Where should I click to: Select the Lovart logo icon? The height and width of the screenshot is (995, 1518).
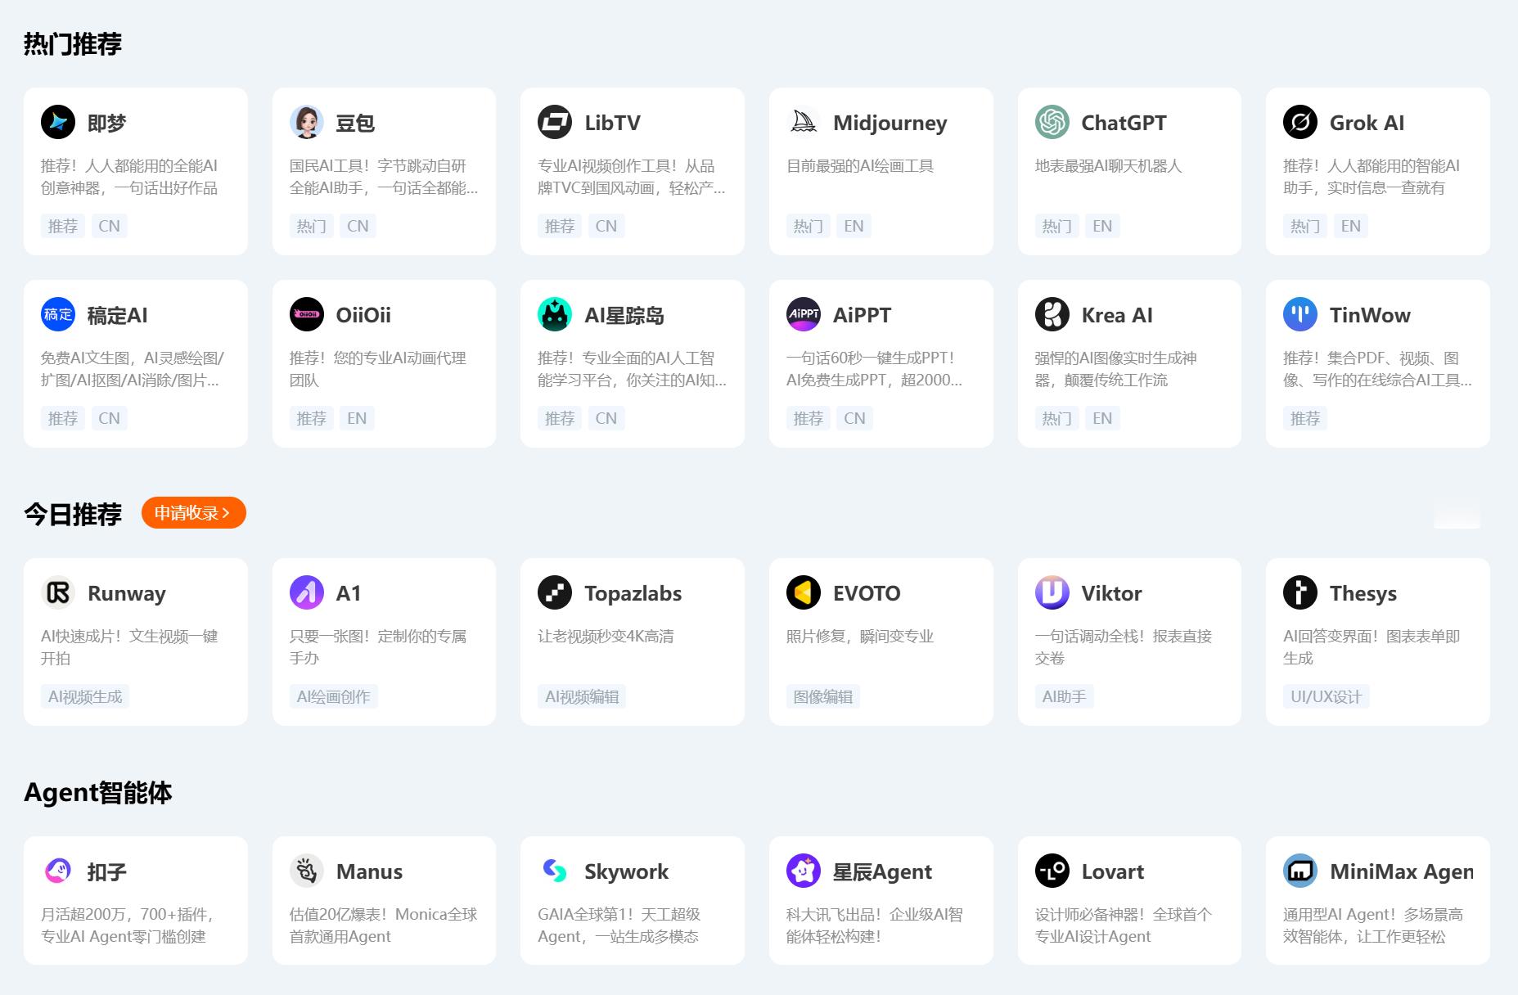[x=1052, y=871]
